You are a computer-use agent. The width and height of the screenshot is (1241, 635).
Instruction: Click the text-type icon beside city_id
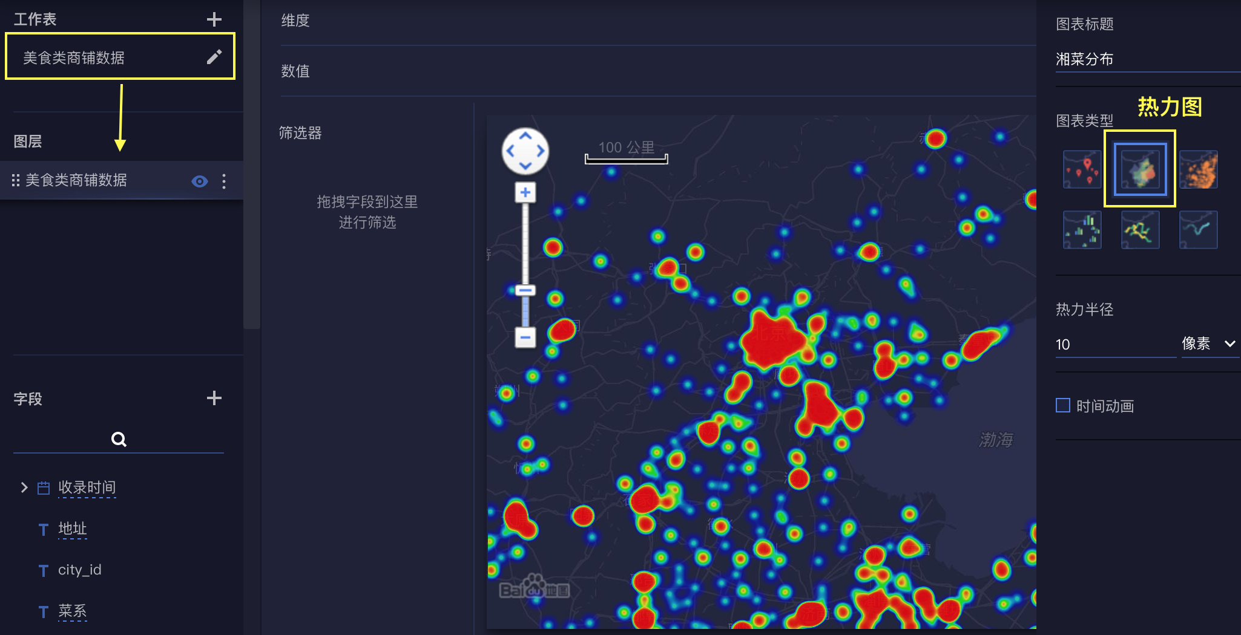click(x=43, y=571)
